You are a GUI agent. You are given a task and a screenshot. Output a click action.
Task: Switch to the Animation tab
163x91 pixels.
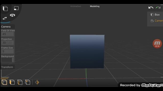coord(76,6)
